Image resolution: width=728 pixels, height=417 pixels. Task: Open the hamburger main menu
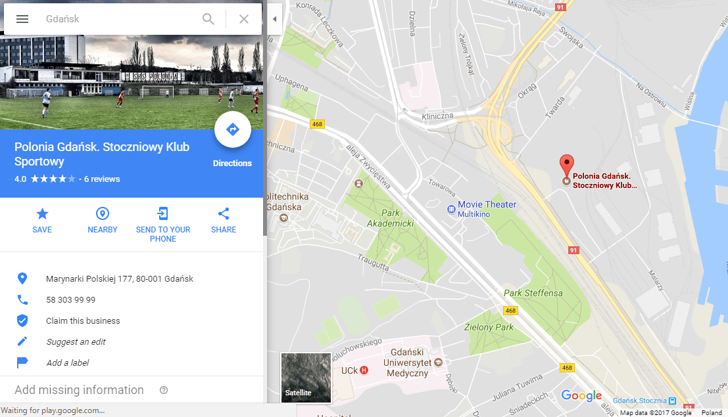point(22,19)
